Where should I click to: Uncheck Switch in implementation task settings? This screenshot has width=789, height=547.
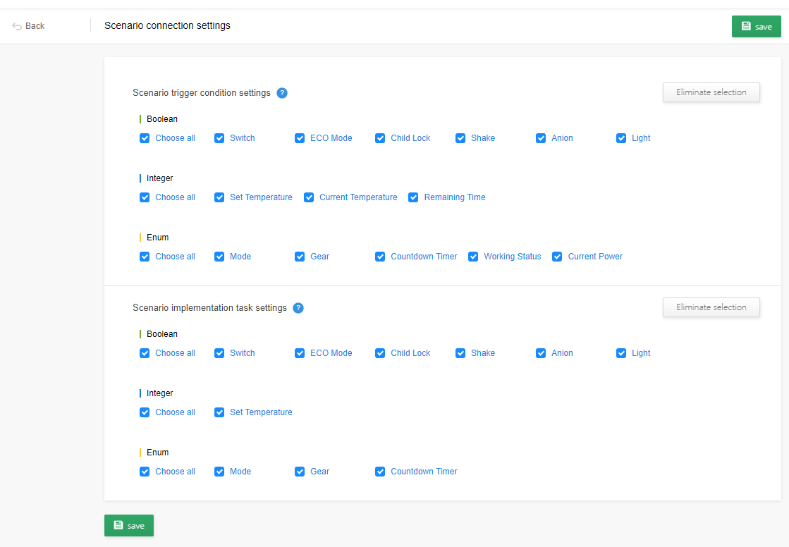[219, 353]
